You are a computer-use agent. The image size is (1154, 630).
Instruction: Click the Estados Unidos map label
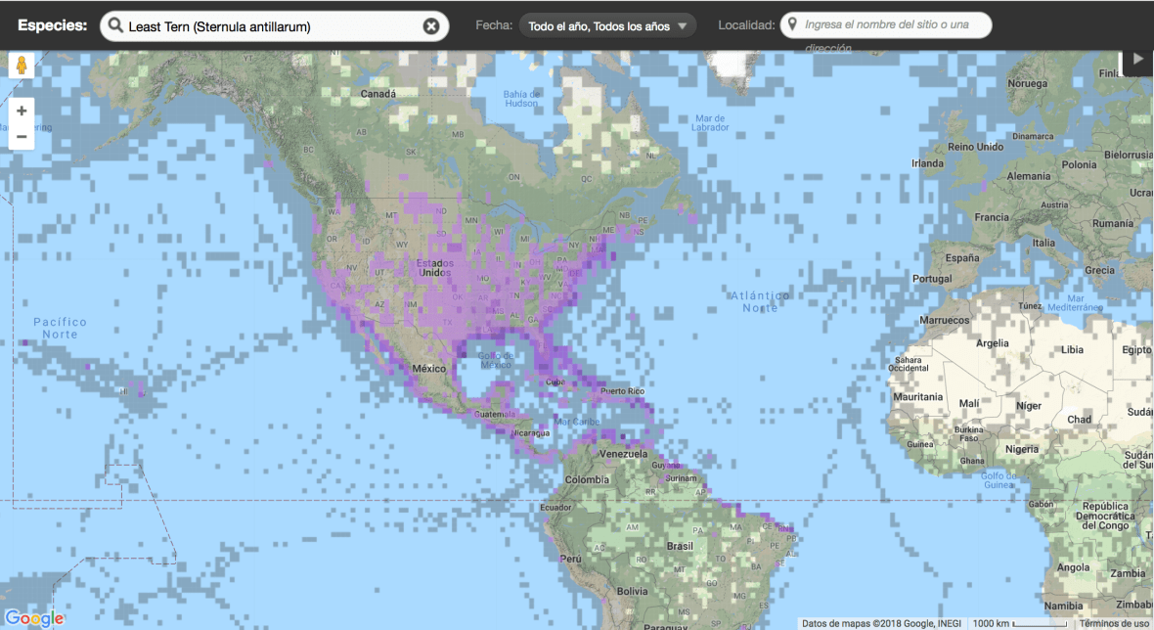tap(435, 268)
